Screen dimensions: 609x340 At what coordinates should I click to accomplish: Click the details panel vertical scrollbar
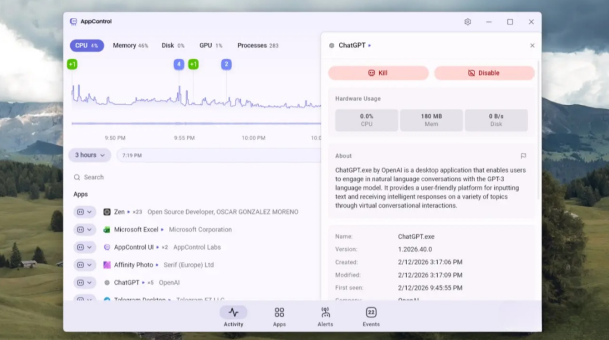539,130
